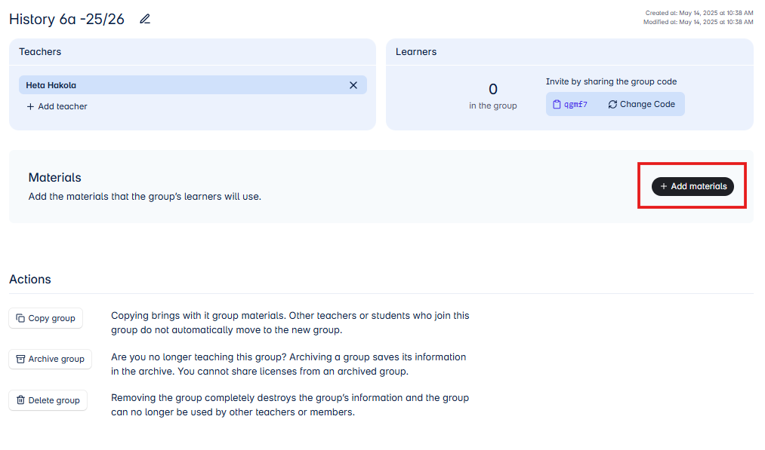Click the trash can icon
This screenshot has width=765, height=450.
click(20, 399)
